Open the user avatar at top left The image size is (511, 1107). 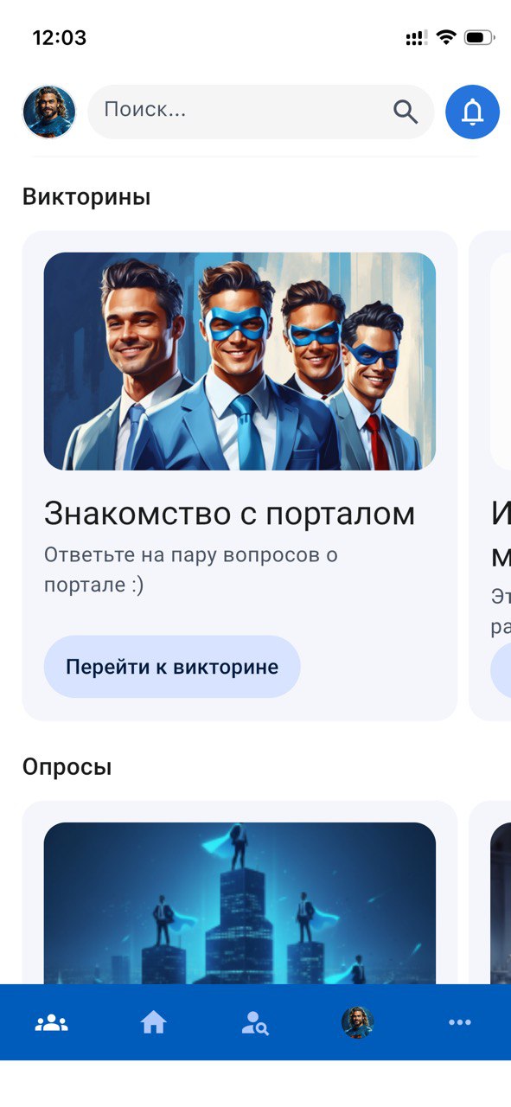point(49,112)
